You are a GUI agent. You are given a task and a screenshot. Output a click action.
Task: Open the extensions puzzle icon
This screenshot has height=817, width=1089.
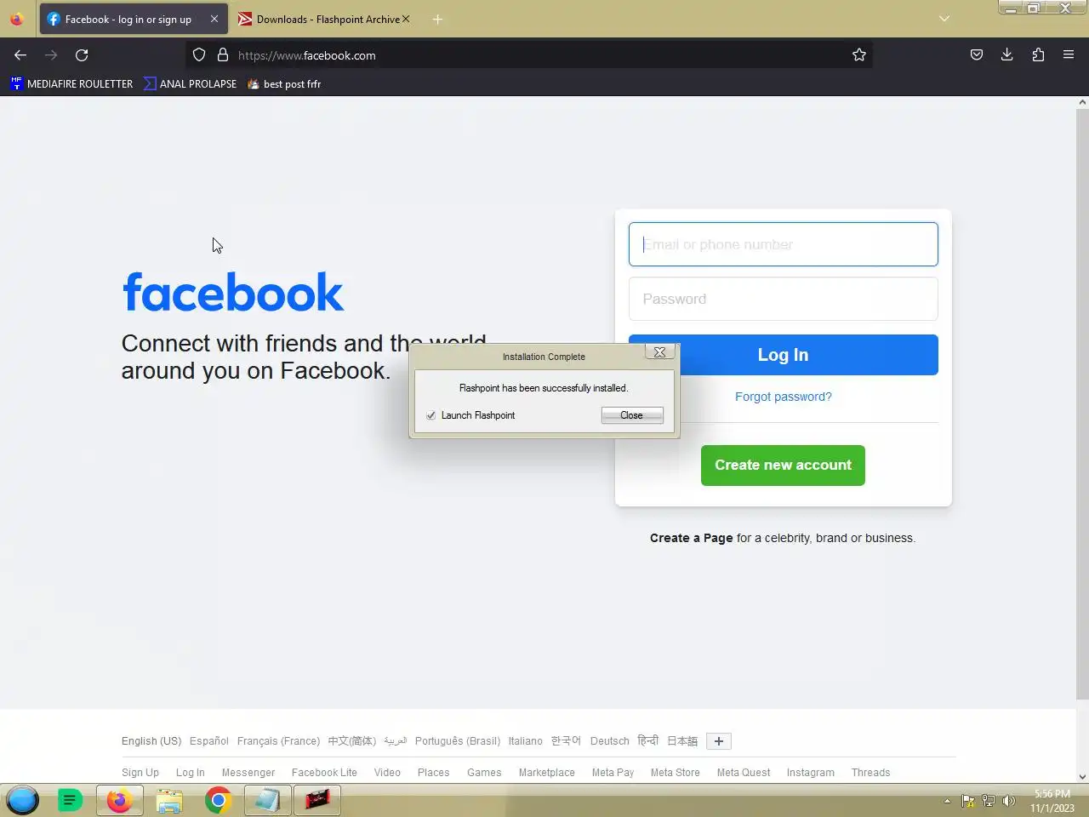coord(1038,54)
